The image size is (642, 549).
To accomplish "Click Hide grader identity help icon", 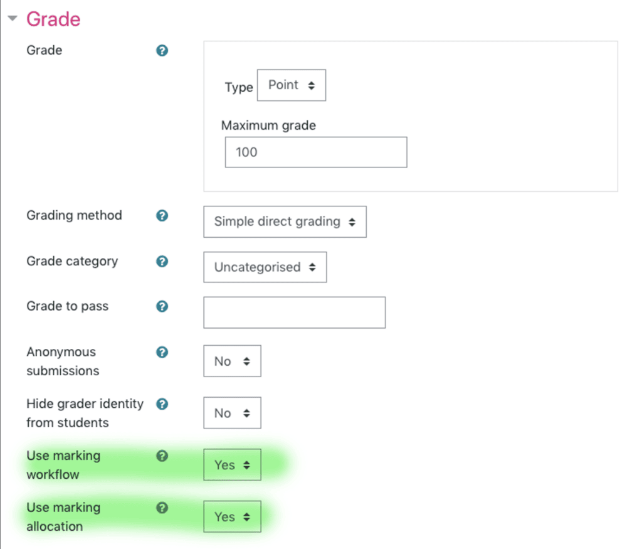I will [162, 404].
